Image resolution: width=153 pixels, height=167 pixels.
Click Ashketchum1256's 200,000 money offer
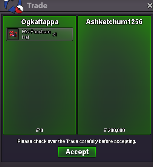[116, 130]
